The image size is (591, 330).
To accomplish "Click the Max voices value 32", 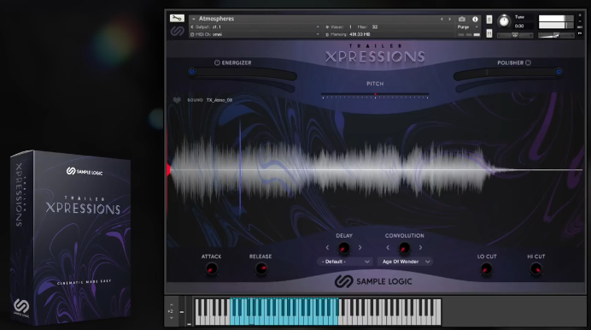I will pos(375,27).
